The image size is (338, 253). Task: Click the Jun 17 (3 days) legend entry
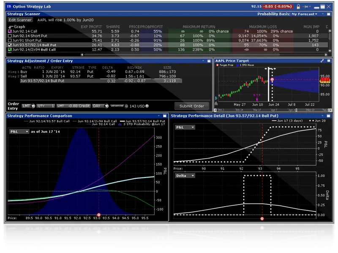pyautogui.click(x=287, y=121)
